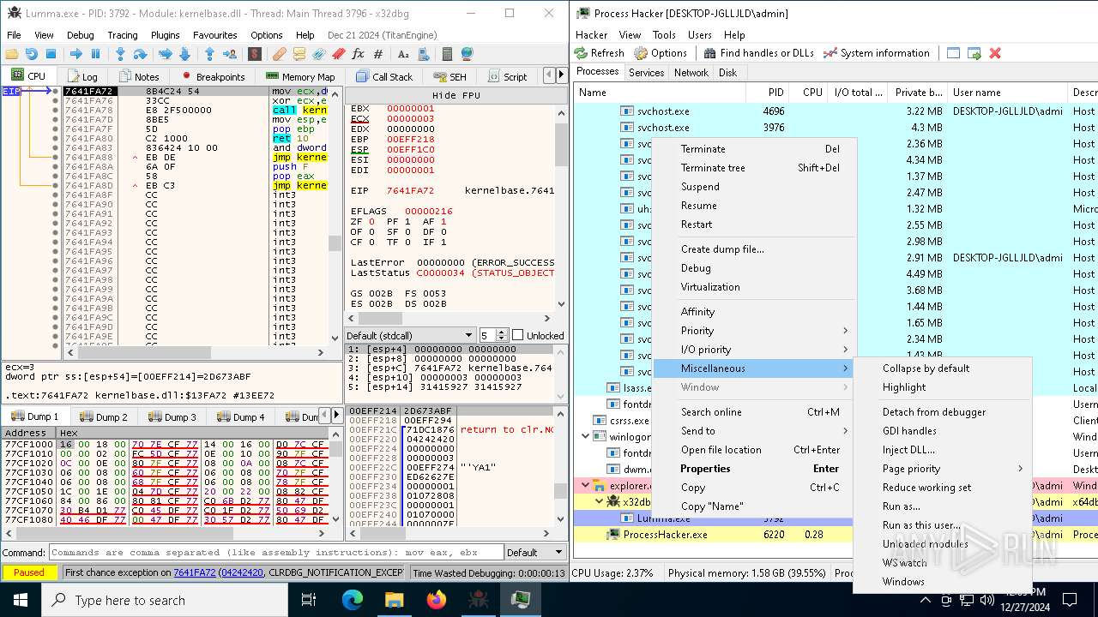The height and width of the screenshot is (617, 1098).
Task: Open the Default (stdcall) calling convention dropdown
Action: (410, 335)
